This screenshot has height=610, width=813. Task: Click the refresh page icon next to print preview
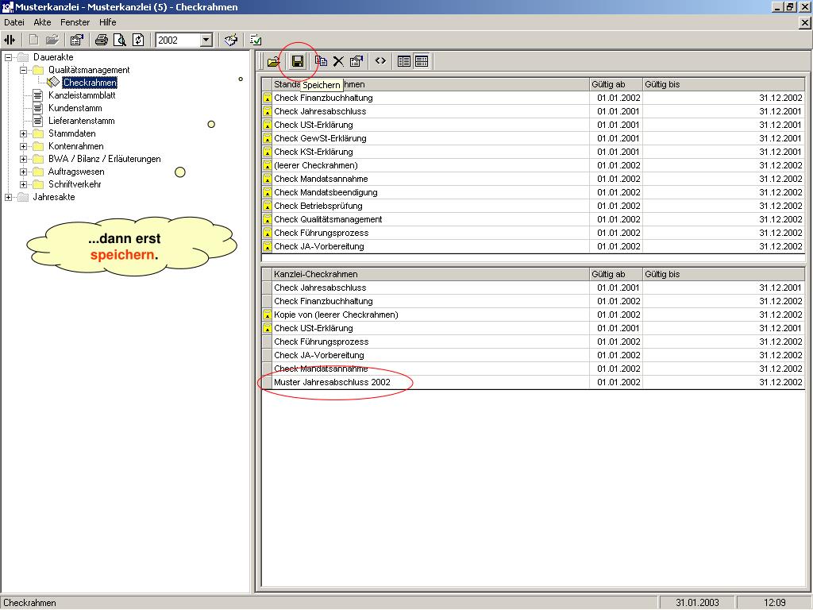(138, 40)
